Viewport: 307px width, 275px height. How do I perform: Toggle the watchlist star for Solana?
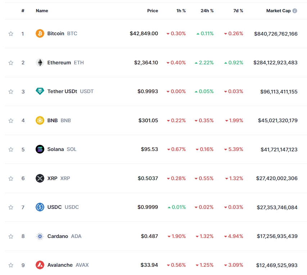(x=11, y=150)
